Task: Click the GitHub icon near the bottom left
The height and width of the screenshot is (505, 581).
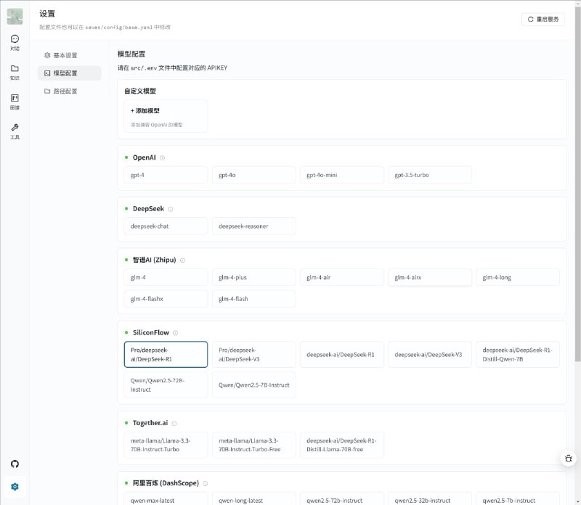Action: 15,464
